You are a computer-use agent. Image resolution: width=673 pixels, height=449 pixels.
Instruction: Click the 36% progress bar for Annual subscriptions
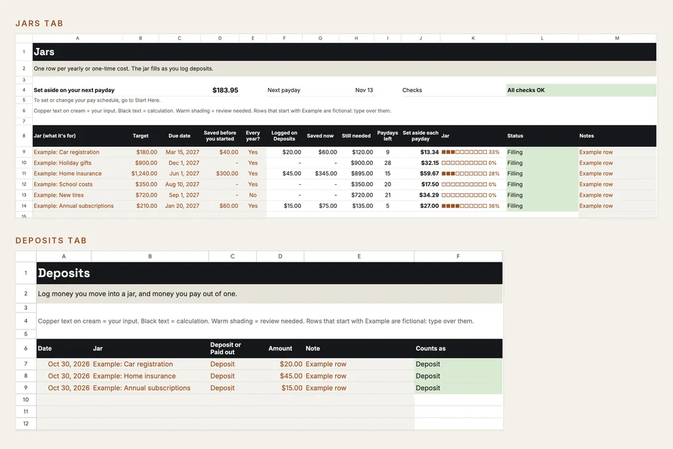(471, 206)
